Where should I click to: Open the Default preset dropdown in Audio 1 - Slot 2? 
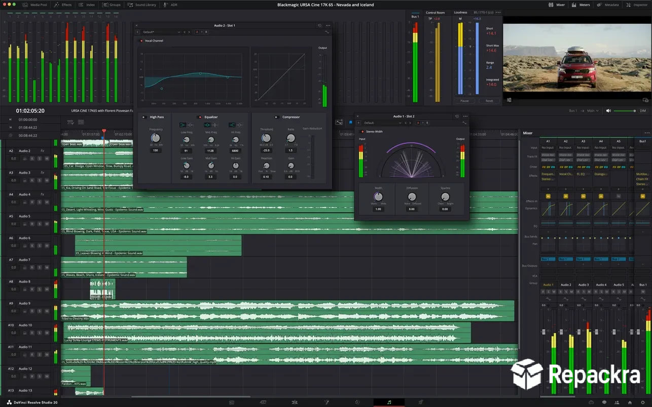pyautogui.click(x=382, y=123)
